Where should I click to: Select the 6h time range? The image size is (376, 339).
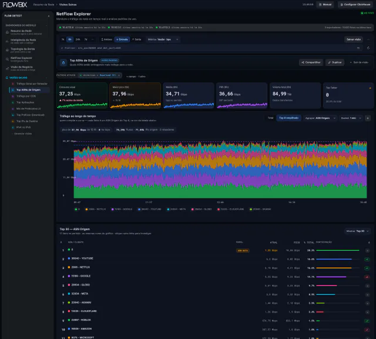70,39
